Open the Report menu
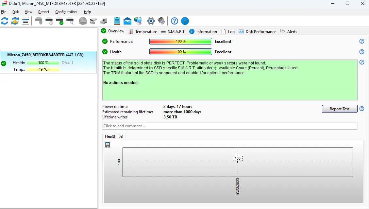 point(44,12)
